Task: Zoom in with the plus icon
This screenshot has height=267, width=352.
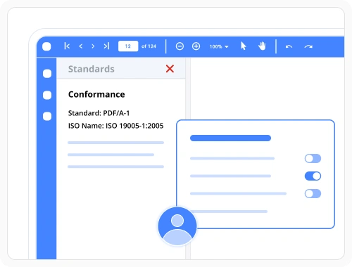Action: point(196,46)
